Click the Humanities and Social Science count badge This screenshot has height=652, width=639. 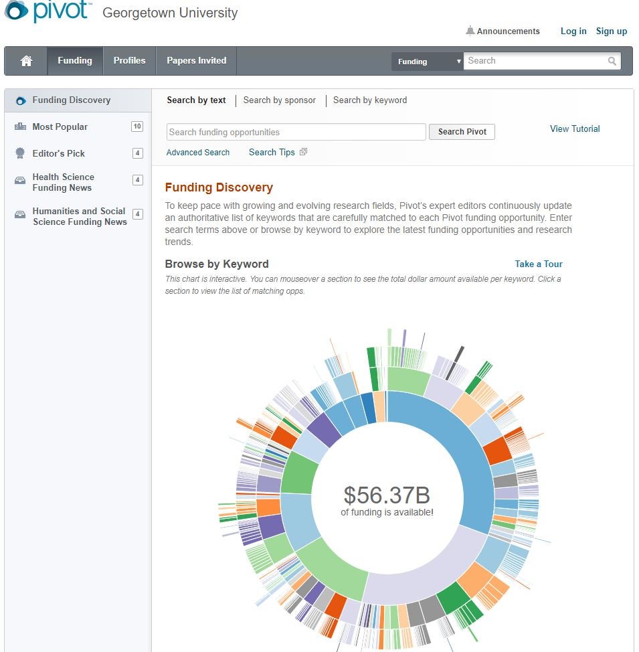coord(138,214)
